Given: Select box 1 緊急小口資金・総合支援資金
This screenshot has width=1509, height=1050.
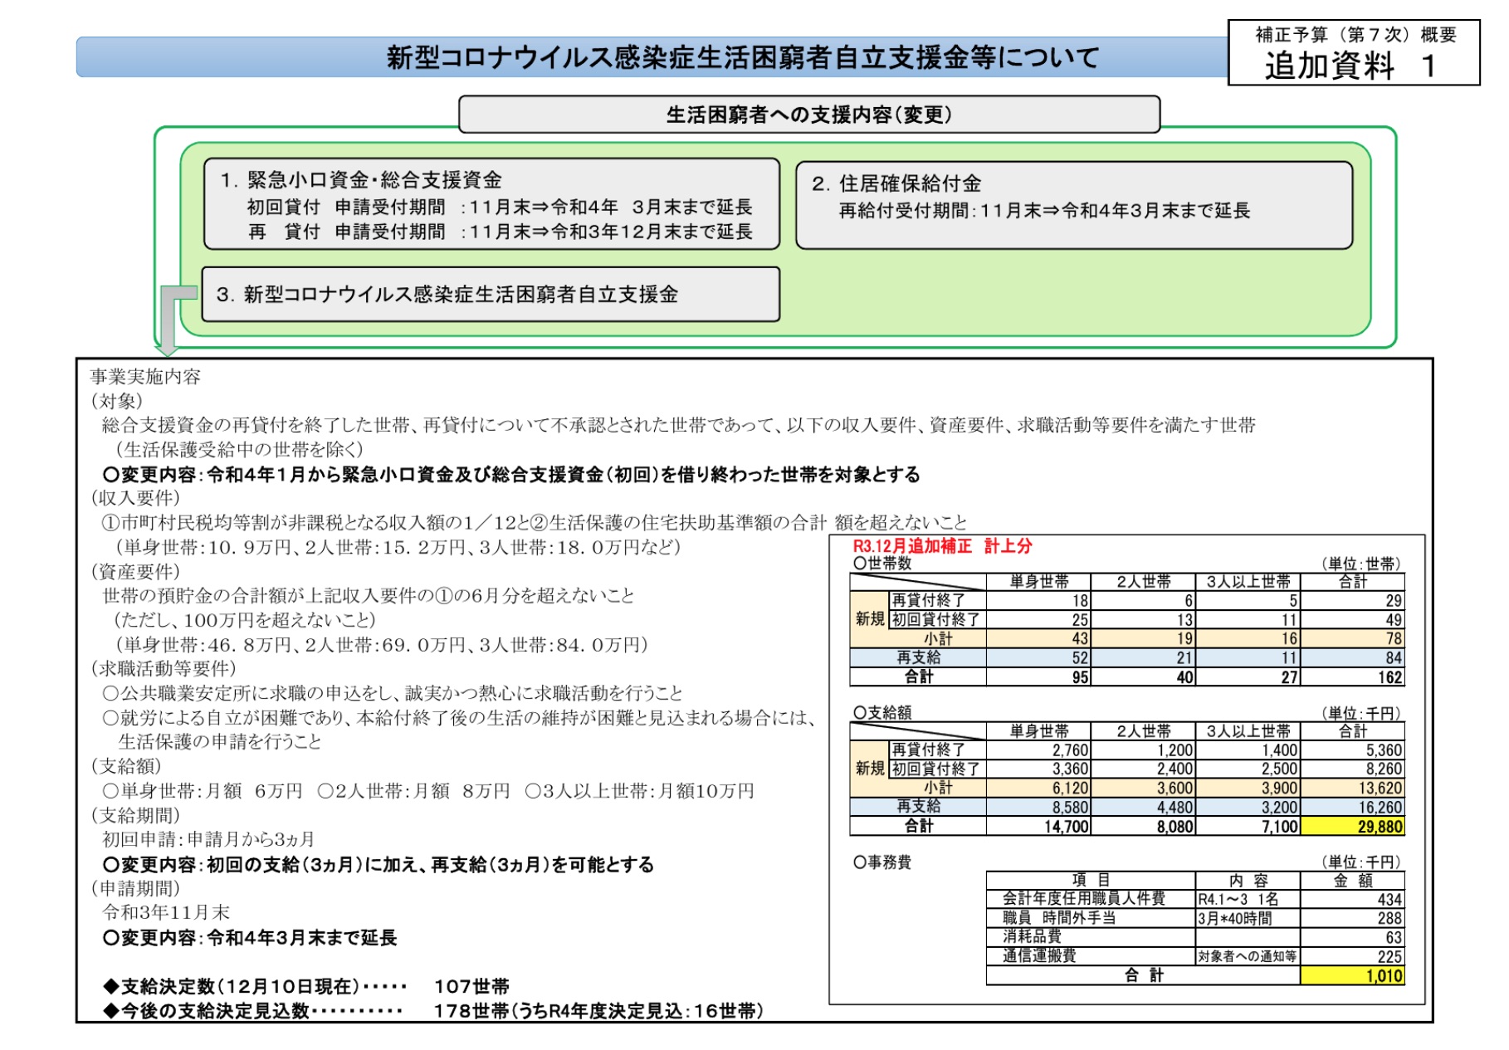Looking at the screenshot, I should (x=491, y=204).
